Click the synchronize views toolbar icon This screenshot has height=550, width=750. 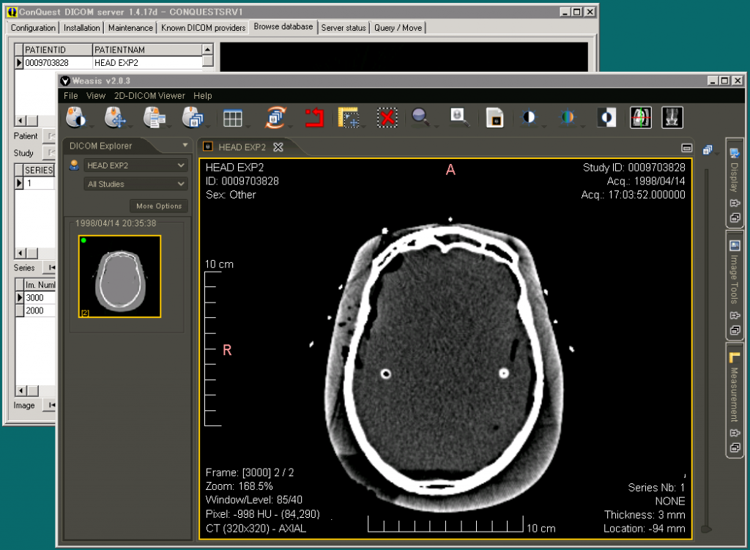point(276,117)
